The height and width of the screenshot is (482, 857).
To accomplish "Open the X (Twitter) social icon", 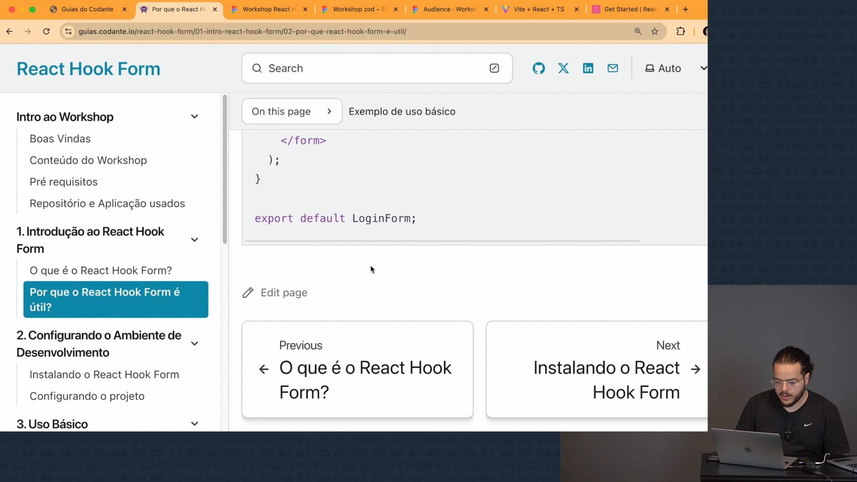I will pyautogui.click(x=563, y=68).
